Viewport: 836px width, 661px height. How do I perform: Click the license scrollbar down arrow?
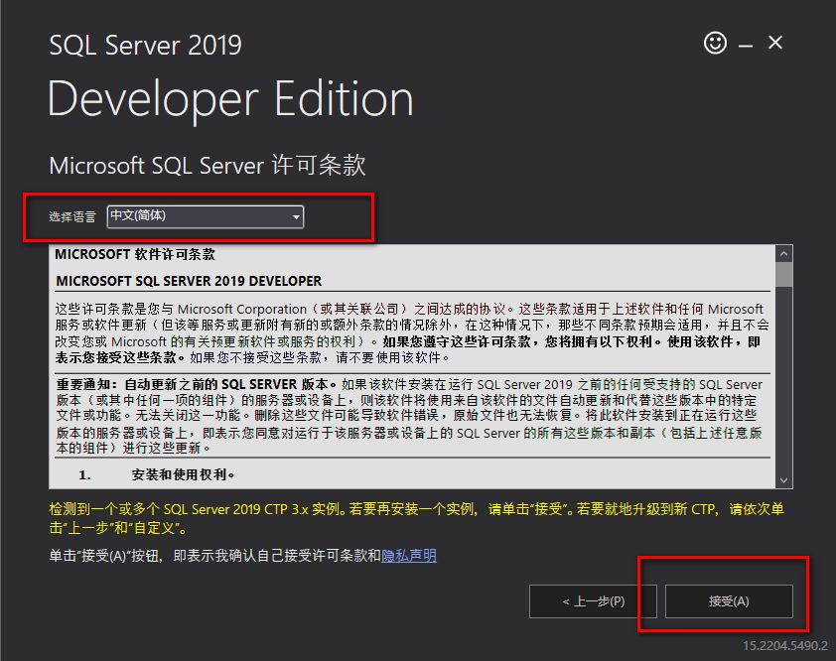pos(784,479)
